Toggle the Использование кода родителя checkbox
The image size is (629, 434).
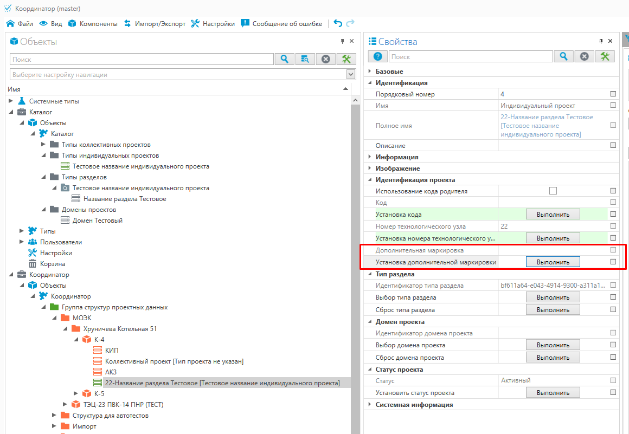tap(553, 191)
